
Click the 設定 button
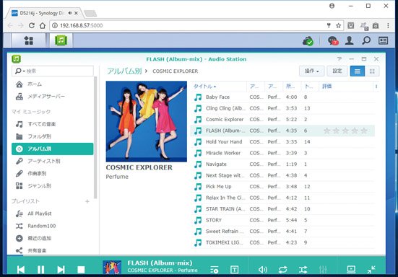pos(337,71)
